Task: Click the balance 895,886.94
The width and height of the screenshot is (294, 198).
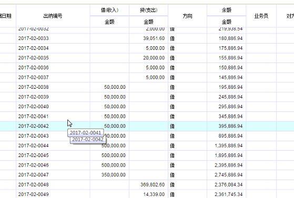Action: coord(231,136)
